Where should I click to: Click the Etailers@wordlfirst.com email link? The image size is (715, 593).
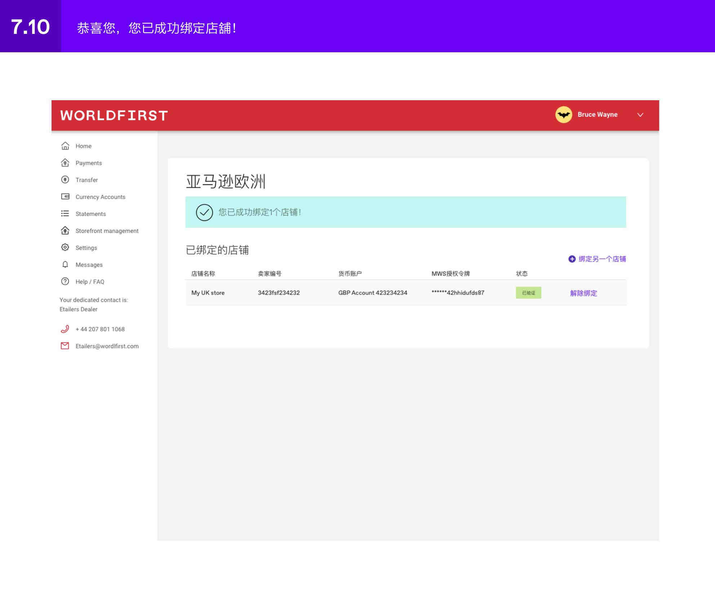pyautogui.click(x=107, y=346)
